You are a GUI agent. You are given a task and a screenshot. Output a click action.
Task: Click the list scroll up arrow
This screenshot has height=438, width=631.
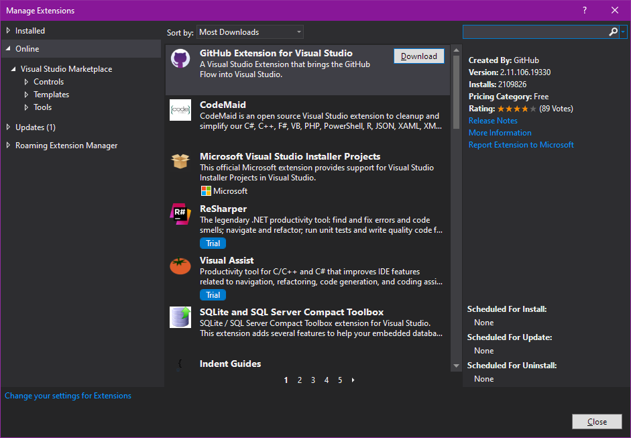point(457,50)
